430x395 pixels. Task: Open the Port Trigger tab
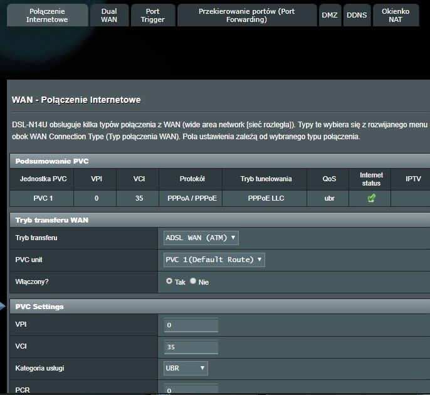152,16
